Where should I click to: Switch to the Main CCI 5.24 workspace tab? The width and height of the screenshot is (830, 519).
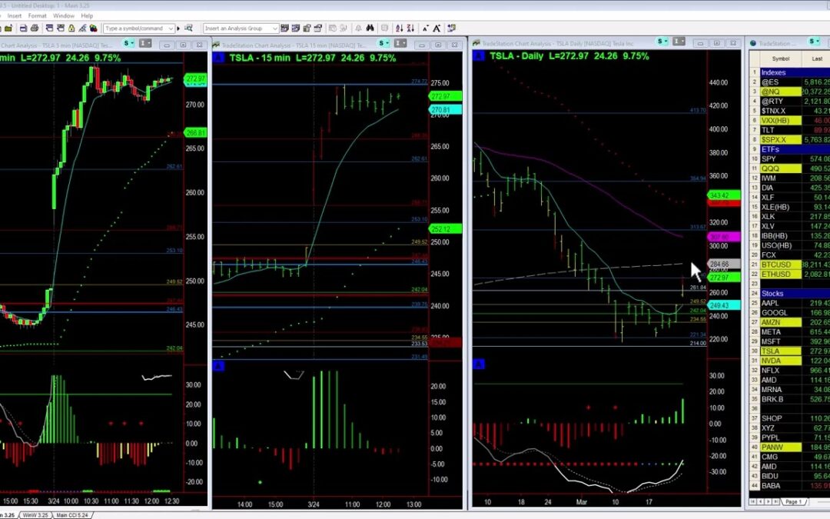pos(72,514)
